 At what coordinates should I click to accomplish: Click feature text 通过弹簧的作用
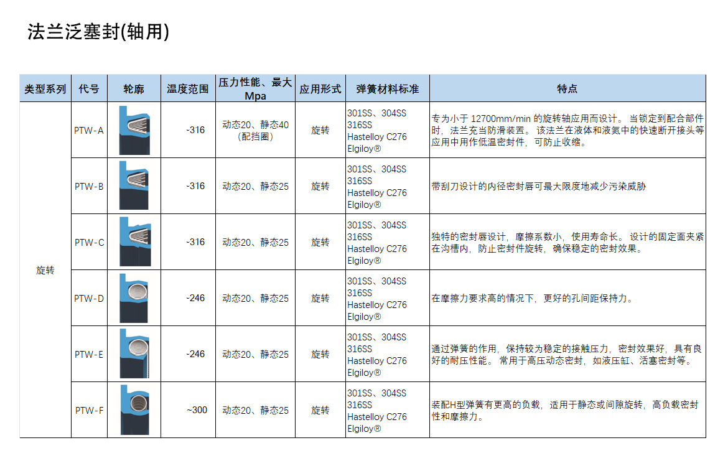pos(566,355)
